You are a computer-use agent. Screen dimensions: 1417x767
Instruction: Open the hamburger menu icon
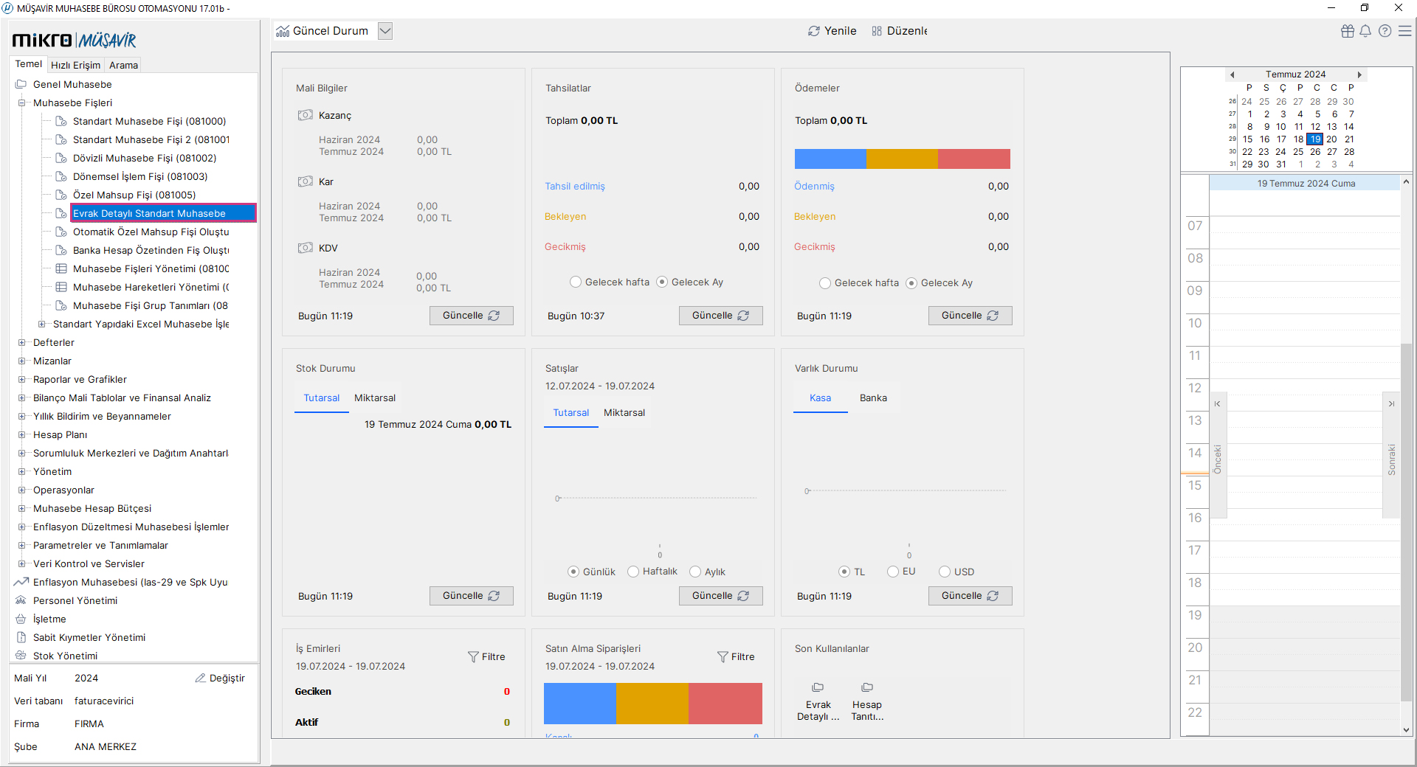tap(1405, 31)
